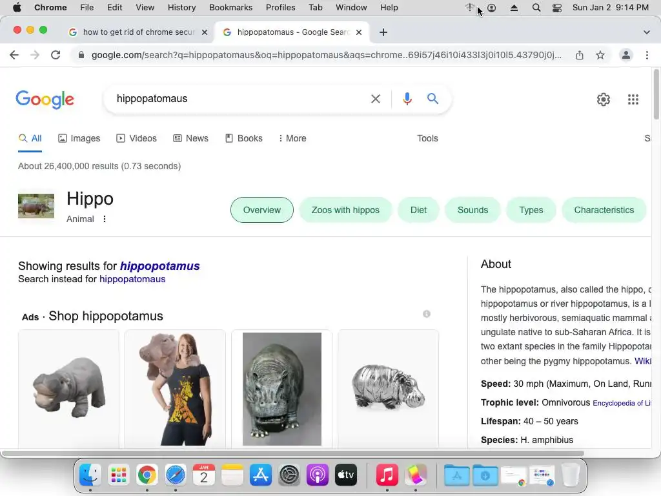The image size is (661, 496).
Task: Expand the More search filters
Action: 292,138
